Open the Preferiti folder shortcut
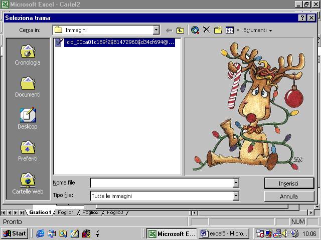Image resolution: width=321 pixels, height=240 pixels. coord(28,150)
